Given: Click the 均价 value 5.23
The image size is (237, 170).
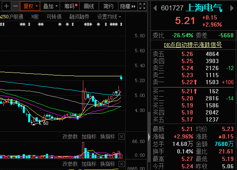Looking at the screenshot, I should click(228, 129).
